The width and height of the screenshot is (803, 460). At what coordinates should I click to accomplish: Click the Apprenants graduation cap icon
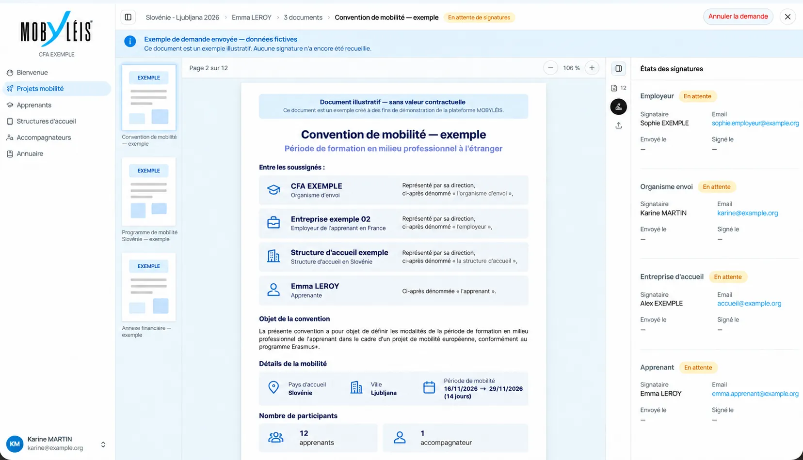(x=10, y=105)
